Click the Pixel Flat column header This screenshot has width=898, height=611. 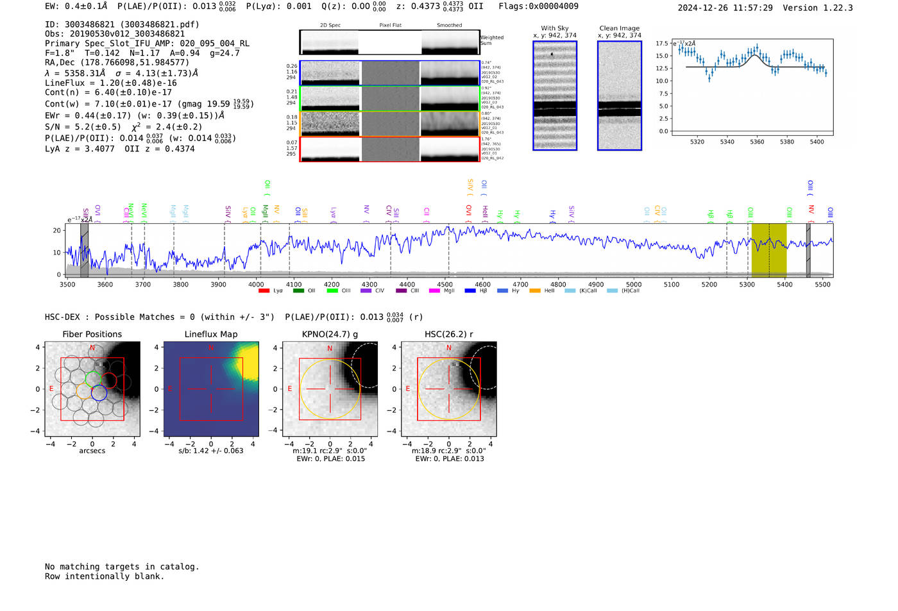(x=390, y=26)
